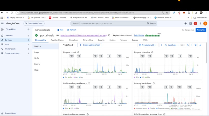Toggle the 5xx series in Request count legend
Screen dimensions: 209x116
tap(81, 77)
